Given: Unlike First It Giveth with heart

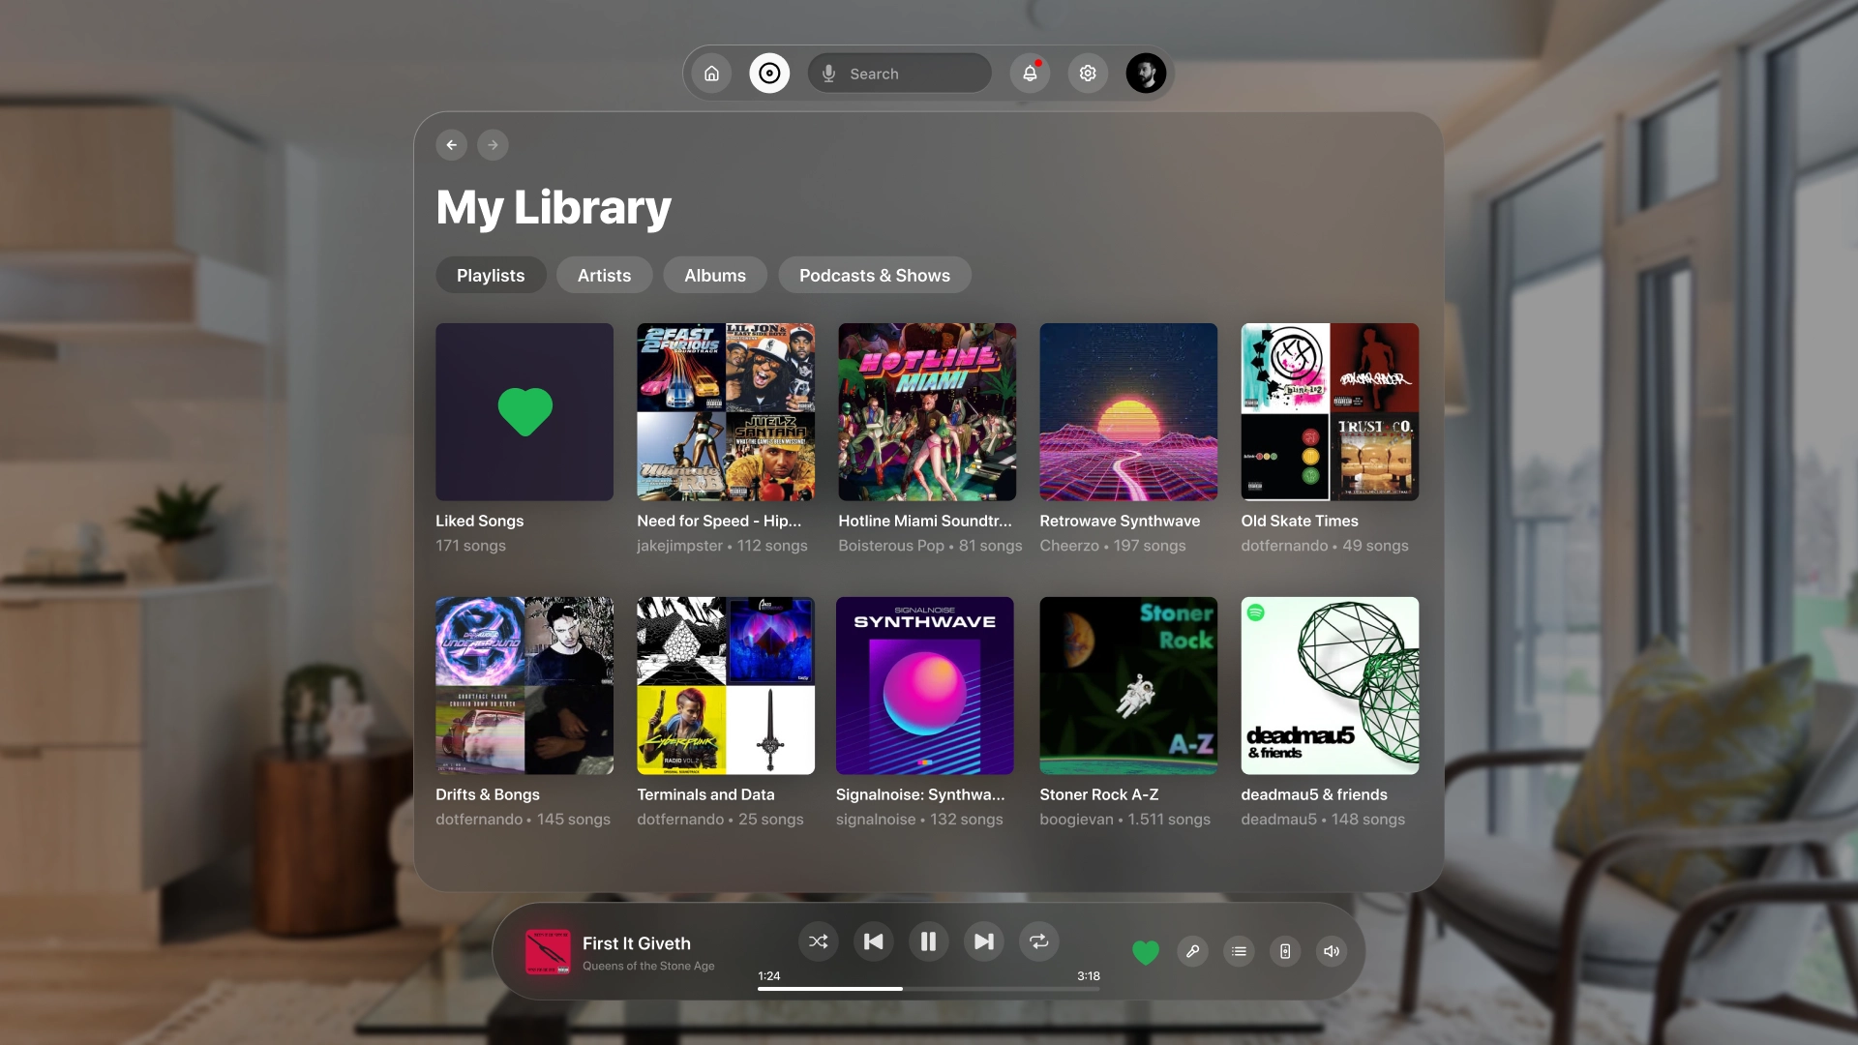Looking at the screenshot, I should (1146, 952).
